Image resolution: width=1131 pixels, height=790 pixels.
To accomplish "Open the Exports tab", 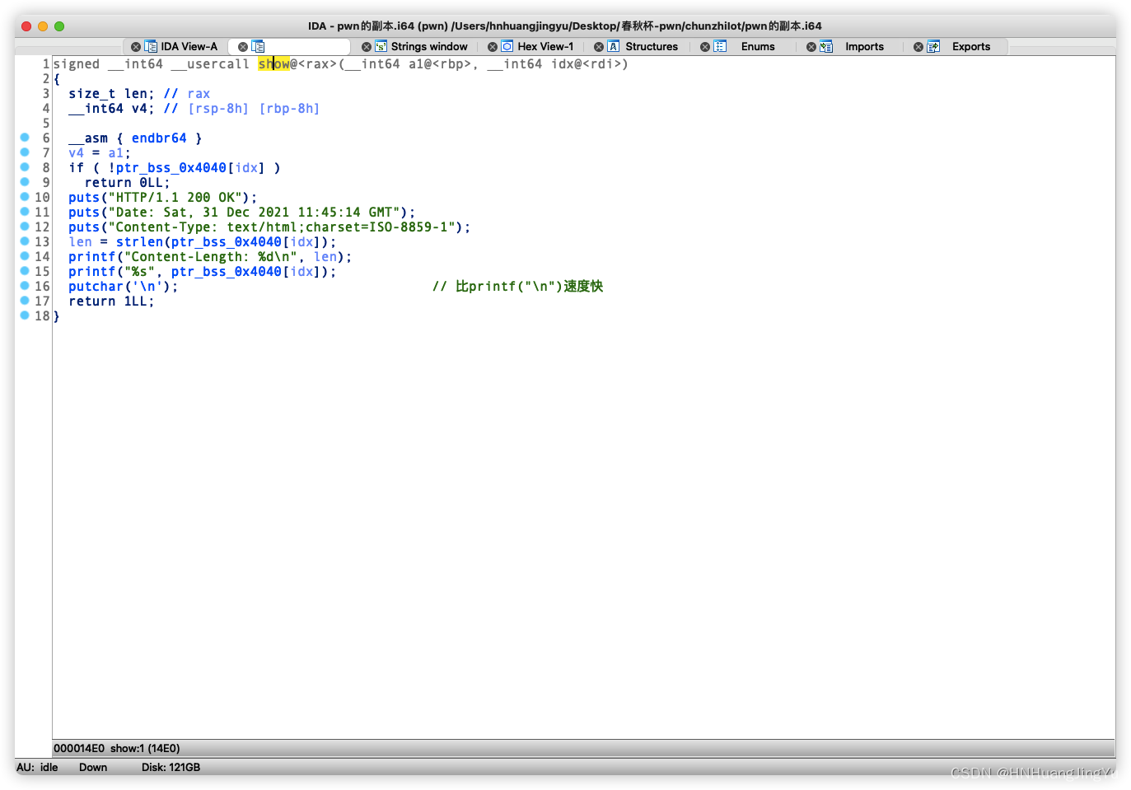I will point(971,47).
